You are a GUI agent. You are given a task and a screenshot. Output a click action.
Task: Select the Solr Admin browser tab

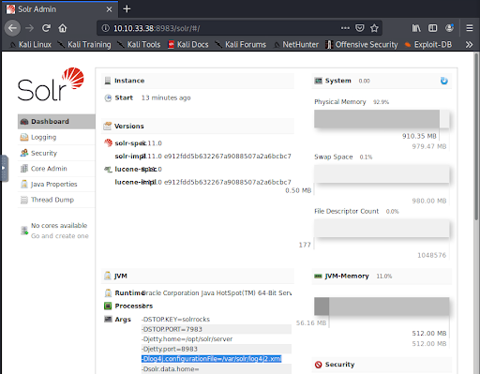click(x=60, y=9)
